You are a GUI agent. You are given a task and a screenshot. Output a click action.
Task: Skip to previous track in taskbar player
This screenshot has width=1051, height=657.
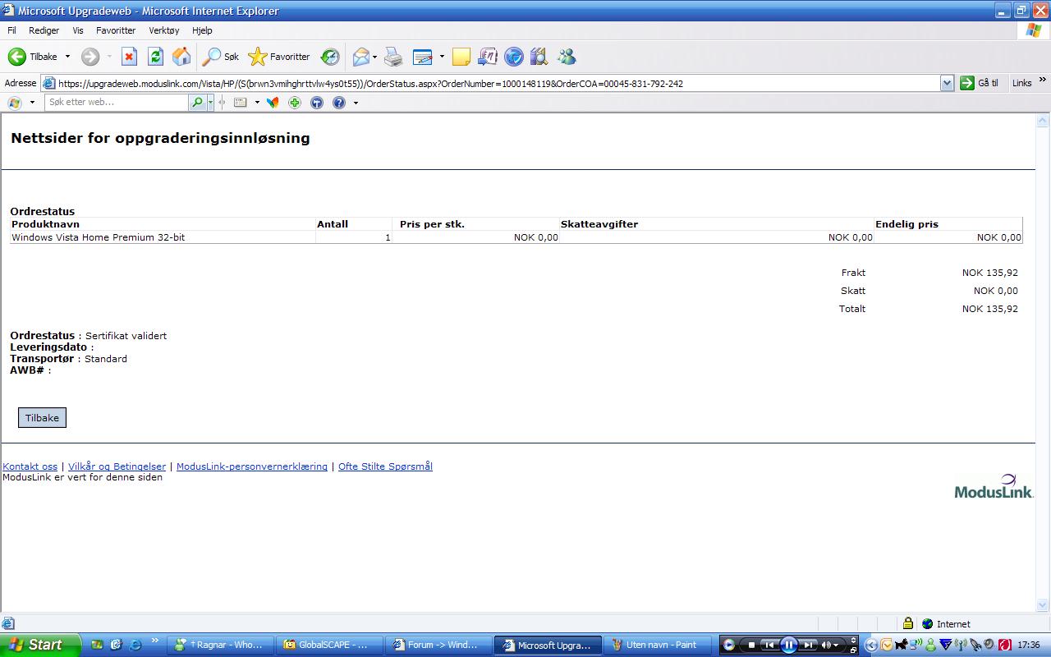pos(769,645)
